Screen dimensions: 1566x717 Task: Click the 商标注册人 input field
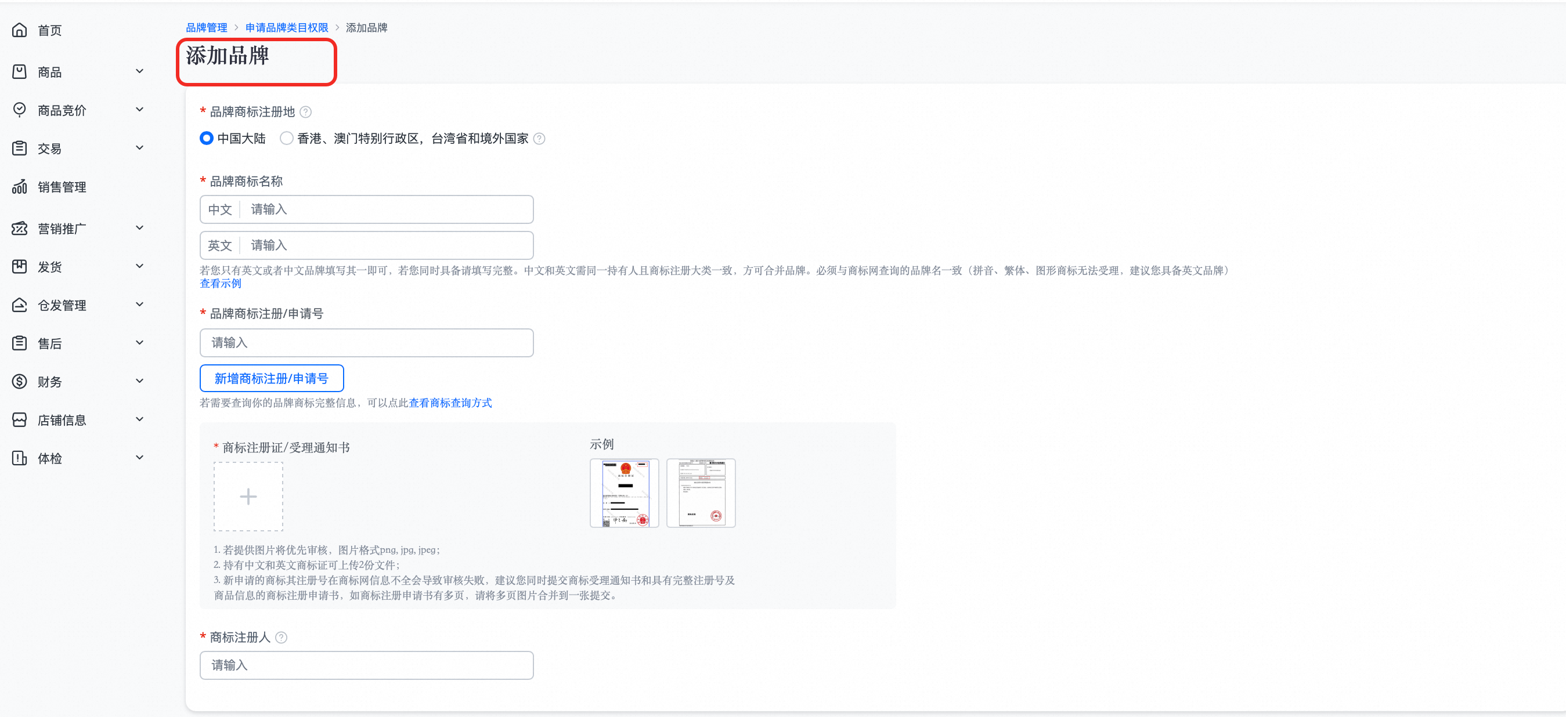coord(366,665)
